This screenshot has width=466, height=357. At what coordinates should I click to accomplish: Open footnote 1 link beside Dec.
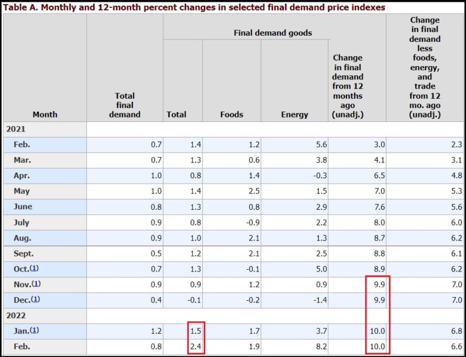35,299
